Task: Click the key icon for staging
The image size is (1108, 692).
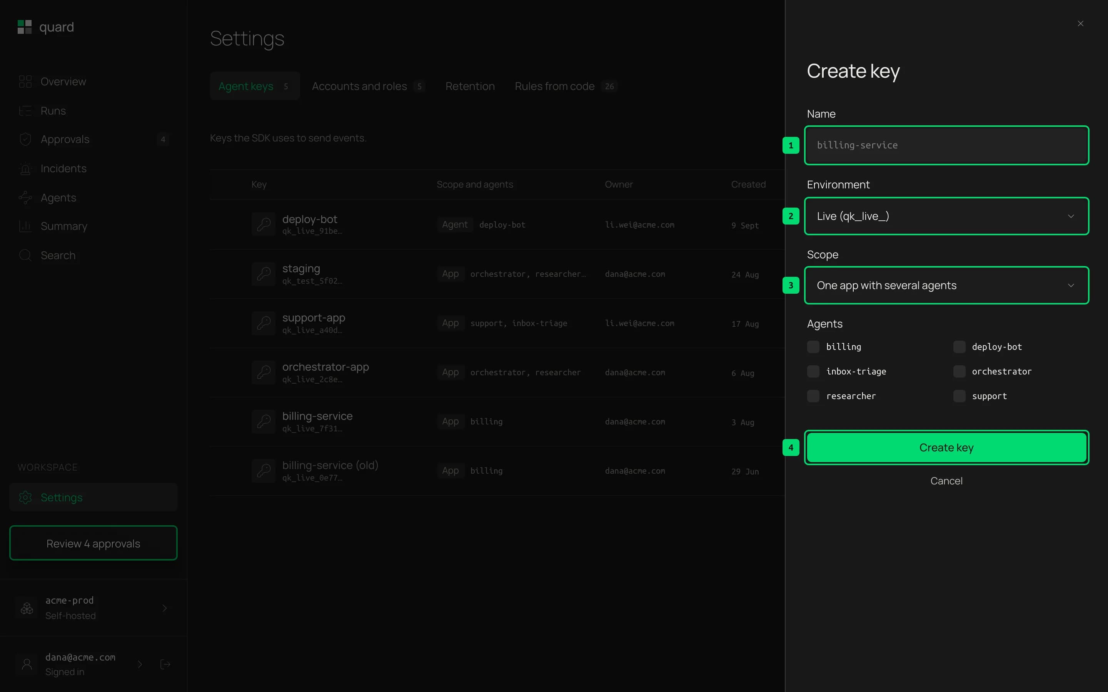Action: tap(264, 274)
